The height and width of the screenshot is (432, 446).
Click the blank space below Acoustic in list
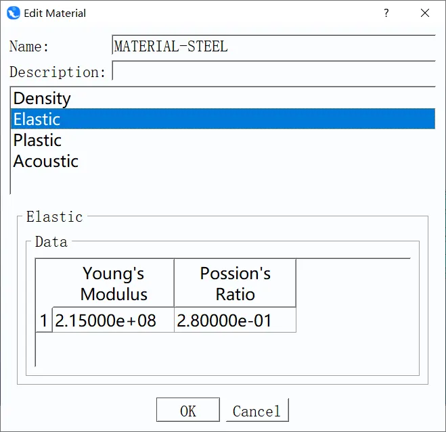click(x=203, y=181)
